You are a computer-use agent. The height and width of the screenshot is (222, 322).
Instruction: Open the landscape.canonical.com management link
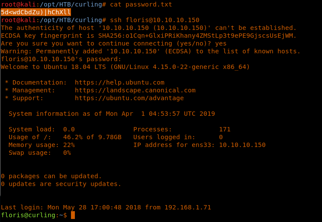click(135, 90)
